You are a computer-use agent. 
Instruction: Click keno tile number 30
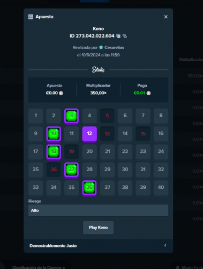[x=125, y=169]
